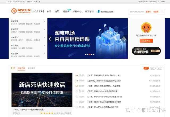Image resolution: width=170 pixels, height=117 pixels.
Task: Click the five-star rating under the thumbnail
Action: coord(47,113)
